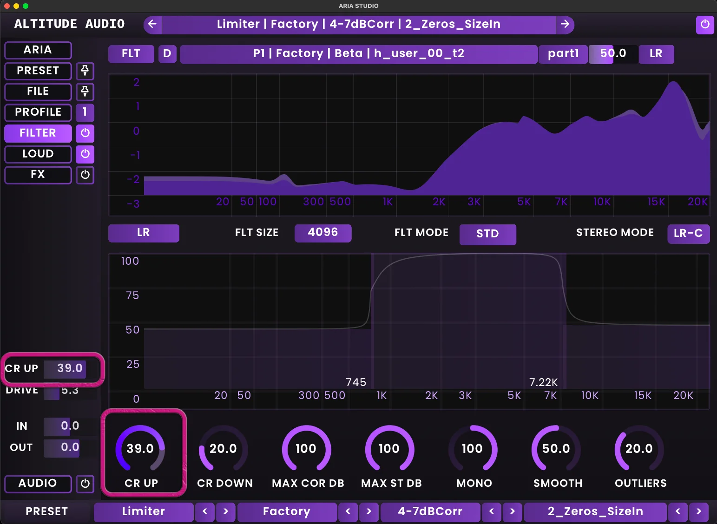
Task: Open the ARIA panel
Action: click(x=38, y=50)
